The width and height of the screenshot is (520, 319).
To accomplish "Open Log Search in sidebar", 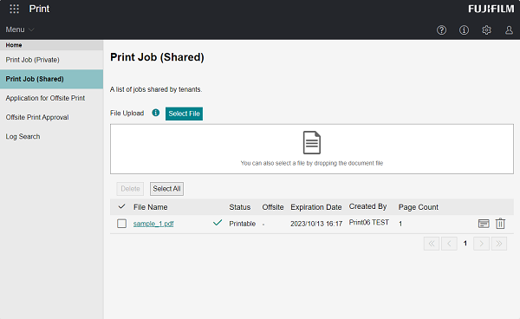I will pos(51,137).
